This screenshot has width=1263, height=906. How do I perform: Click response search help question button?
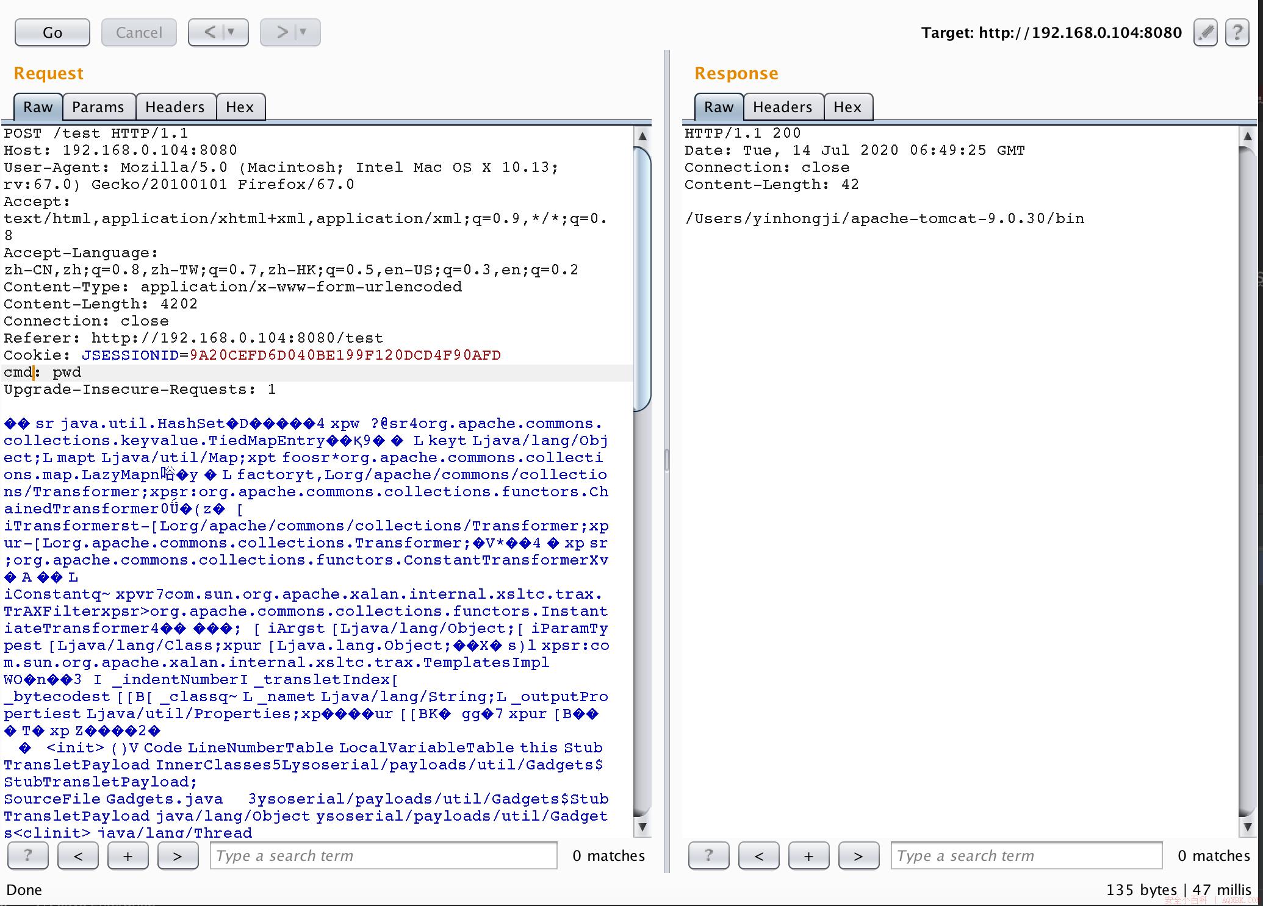(709, 855)
